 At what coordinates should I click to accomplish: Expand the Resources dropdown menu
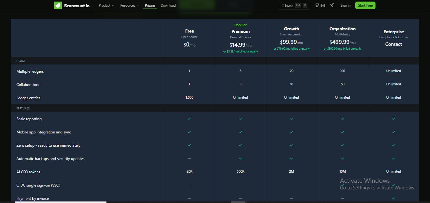click(x=129, y=5)
